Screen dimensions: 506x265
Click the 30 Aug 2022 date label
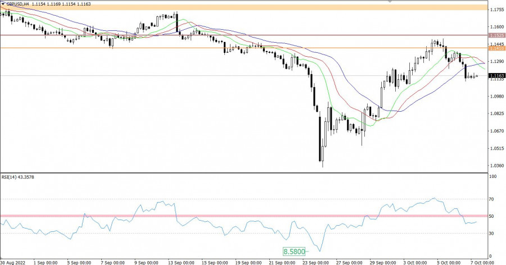click(x=12, y=261)
